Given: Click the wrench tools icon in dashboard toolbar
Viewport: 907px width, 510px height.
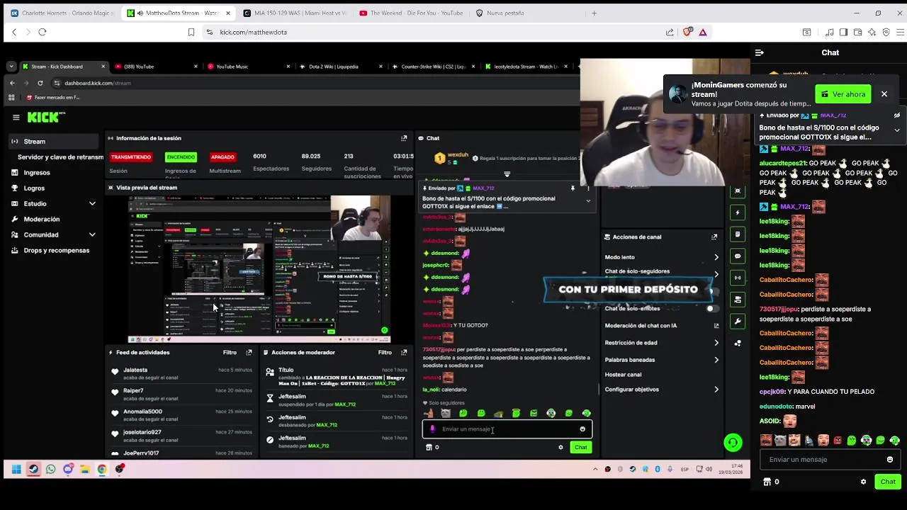Looking at the screenshot, I should pyautogui.click(x=738, y=322).
